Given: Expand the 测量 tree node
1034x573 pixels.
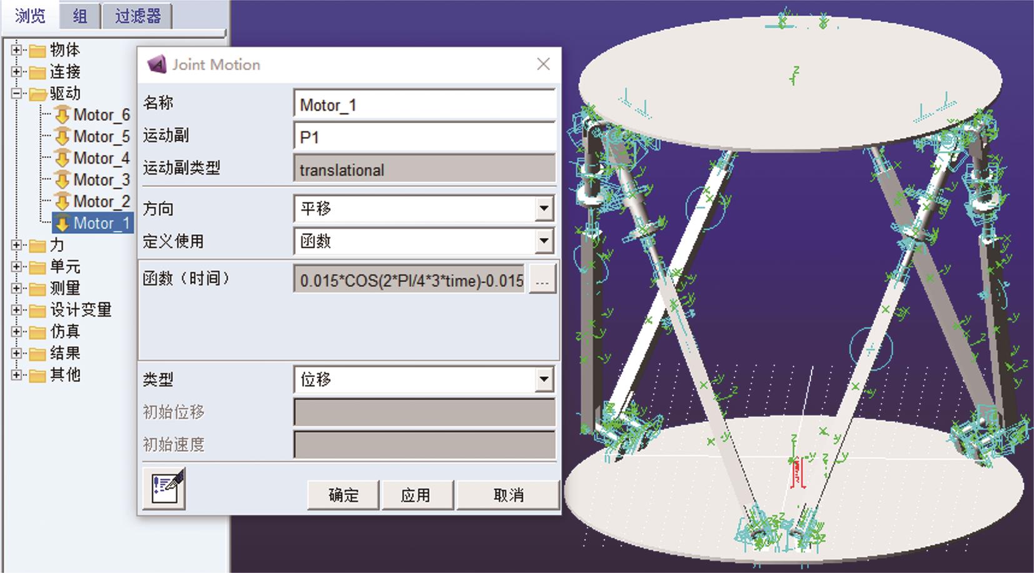Looking at the screenshot, I should pyautogui.click(x=17, y=288).
